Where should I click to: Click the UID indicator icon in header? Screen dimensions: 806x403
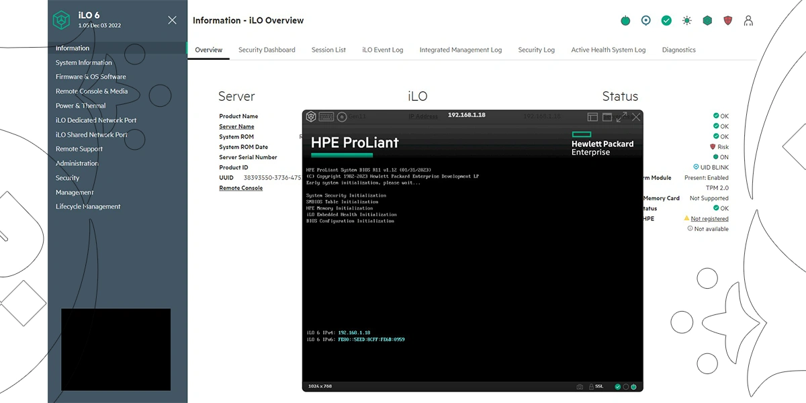[x=645, y=21]
